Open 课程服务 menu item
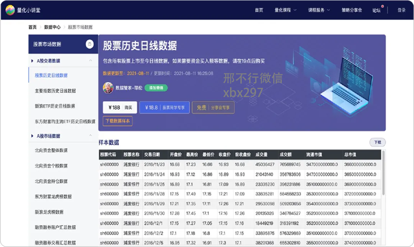The image size is (414, 247). pos(316,10)
